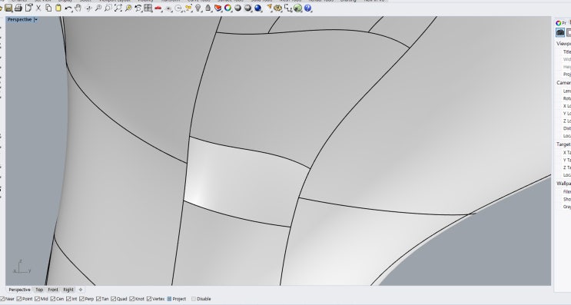Toggle the Disable osnap checkbox
571x305 pixels.
(x=194, y=299)
